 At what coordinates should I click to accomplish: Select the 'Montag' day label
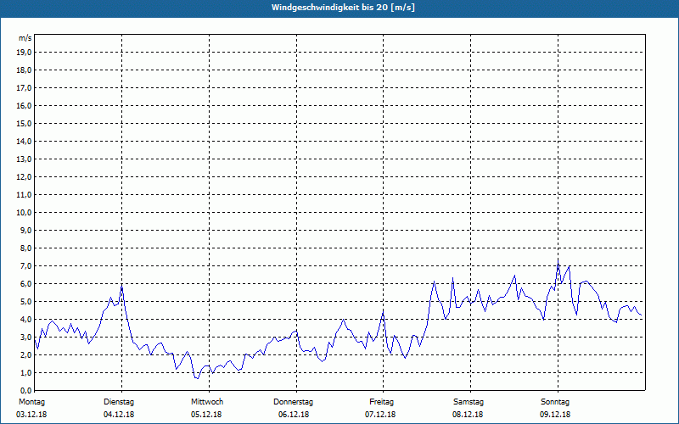31,402
